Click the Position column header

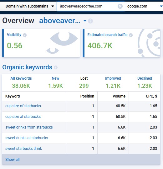coord(87,96)
